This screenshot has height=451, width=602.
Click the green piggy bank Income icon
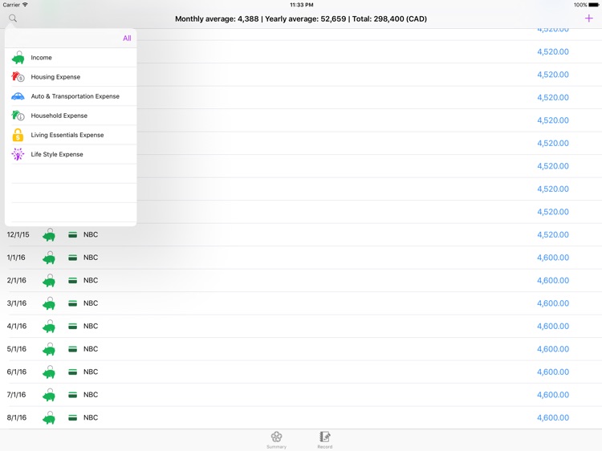click(18, 58)
